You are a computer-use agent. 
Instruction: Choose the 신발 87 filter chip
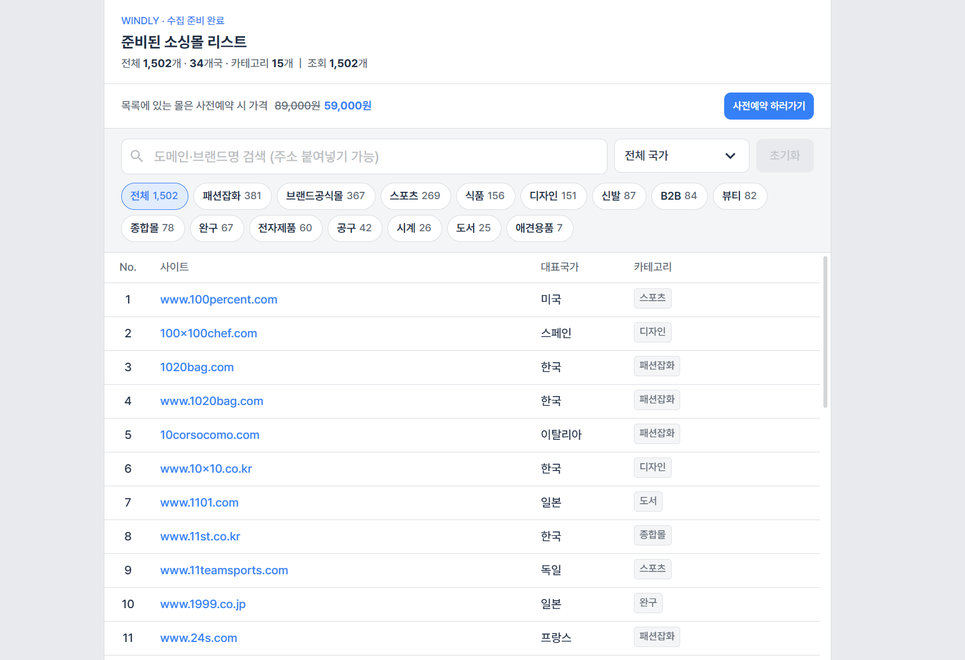point(619,196)
